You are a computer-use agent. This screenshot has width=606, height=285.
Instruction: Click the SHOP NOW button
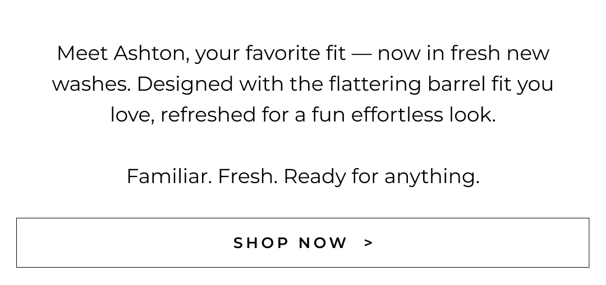point(302,242)
